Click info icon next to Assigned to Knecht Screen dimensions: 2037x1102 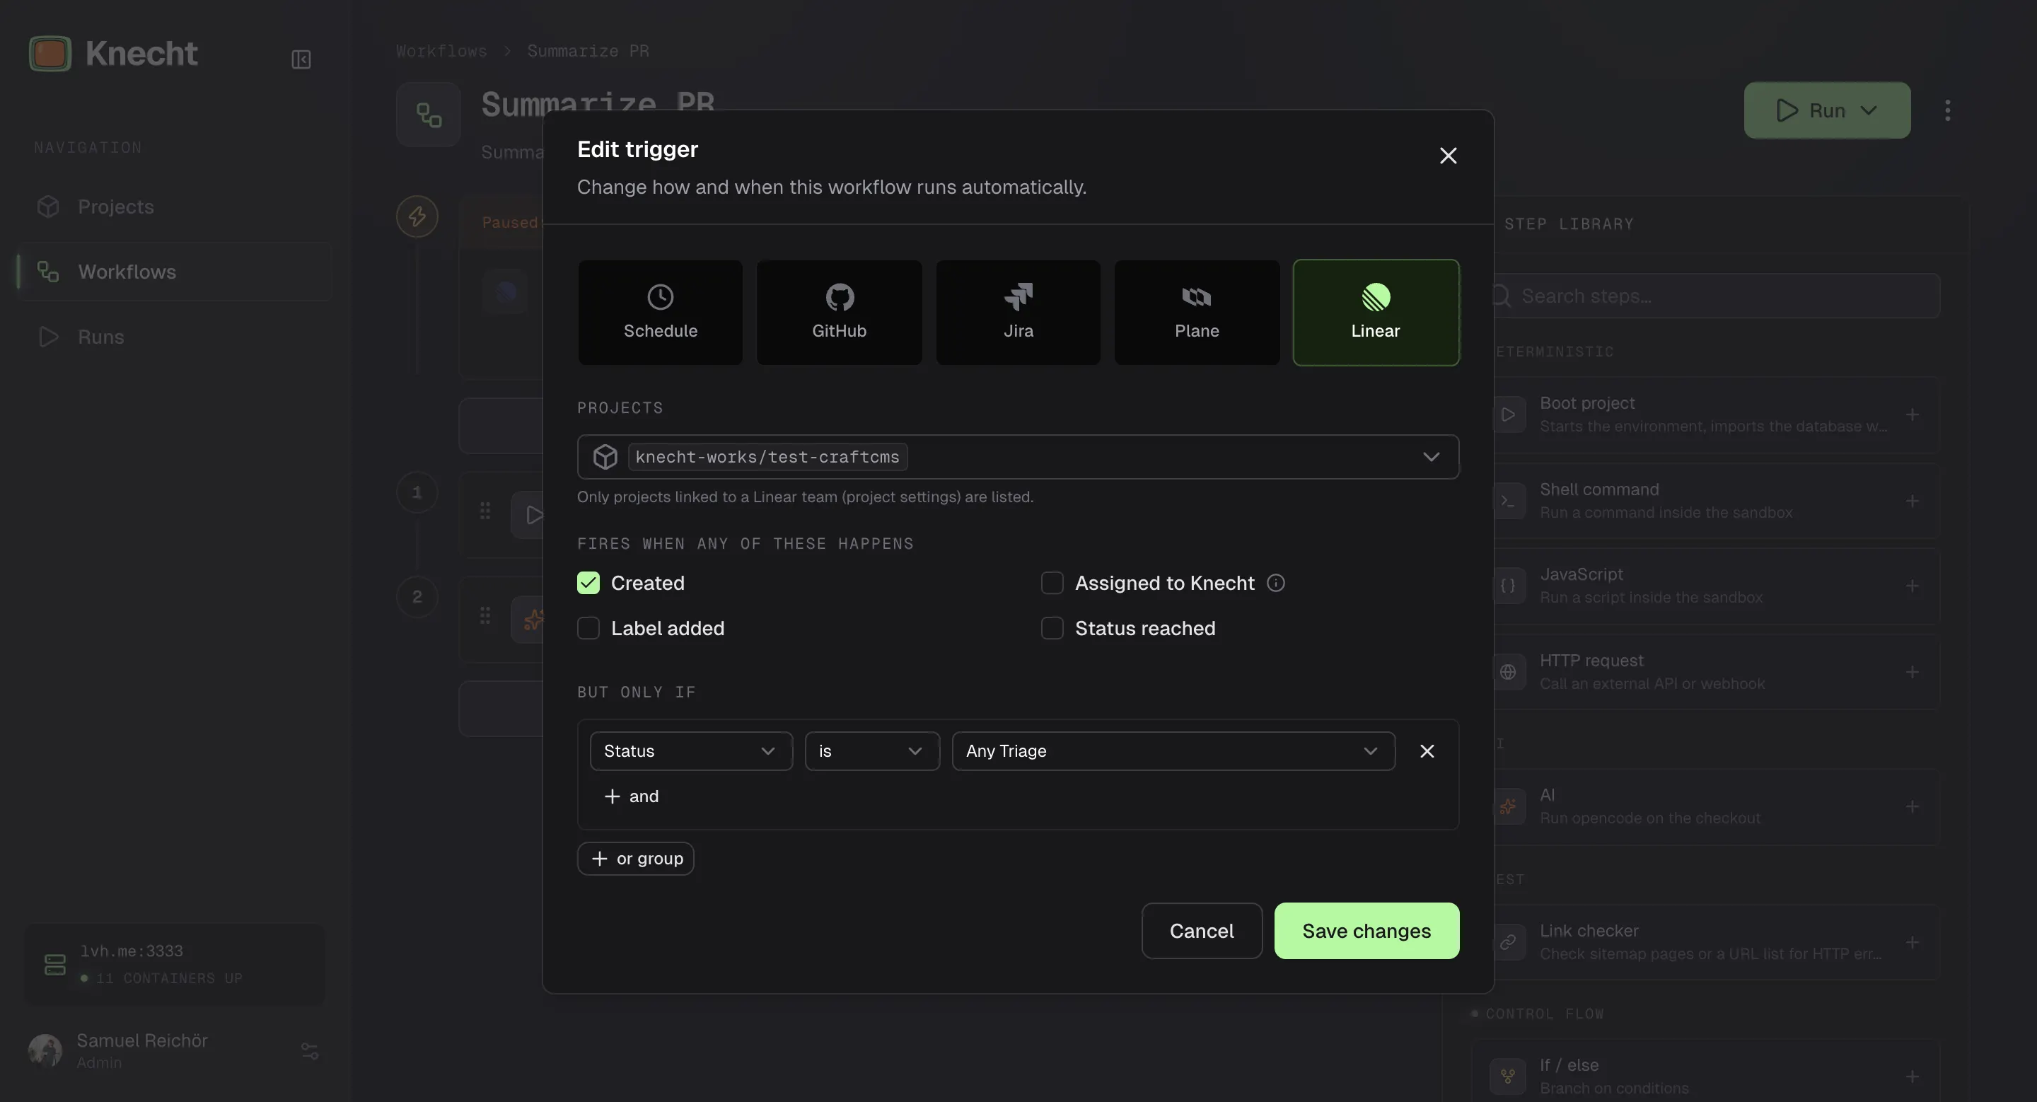[x=1275, y=583]
